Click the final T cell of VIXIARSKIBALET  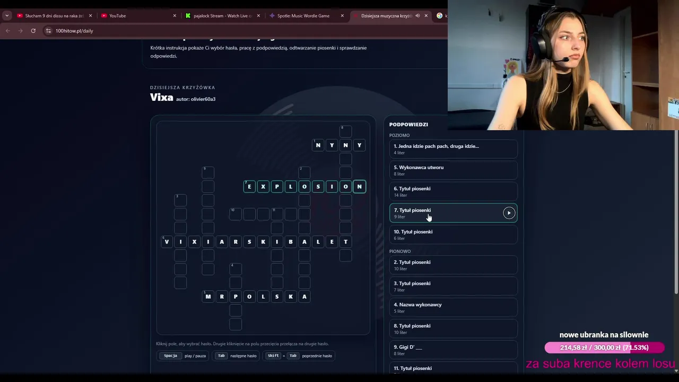pos(345,241)
